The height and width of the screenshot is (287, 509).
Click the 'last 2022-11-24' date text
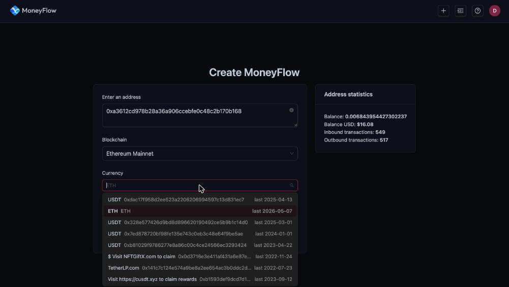274,257
